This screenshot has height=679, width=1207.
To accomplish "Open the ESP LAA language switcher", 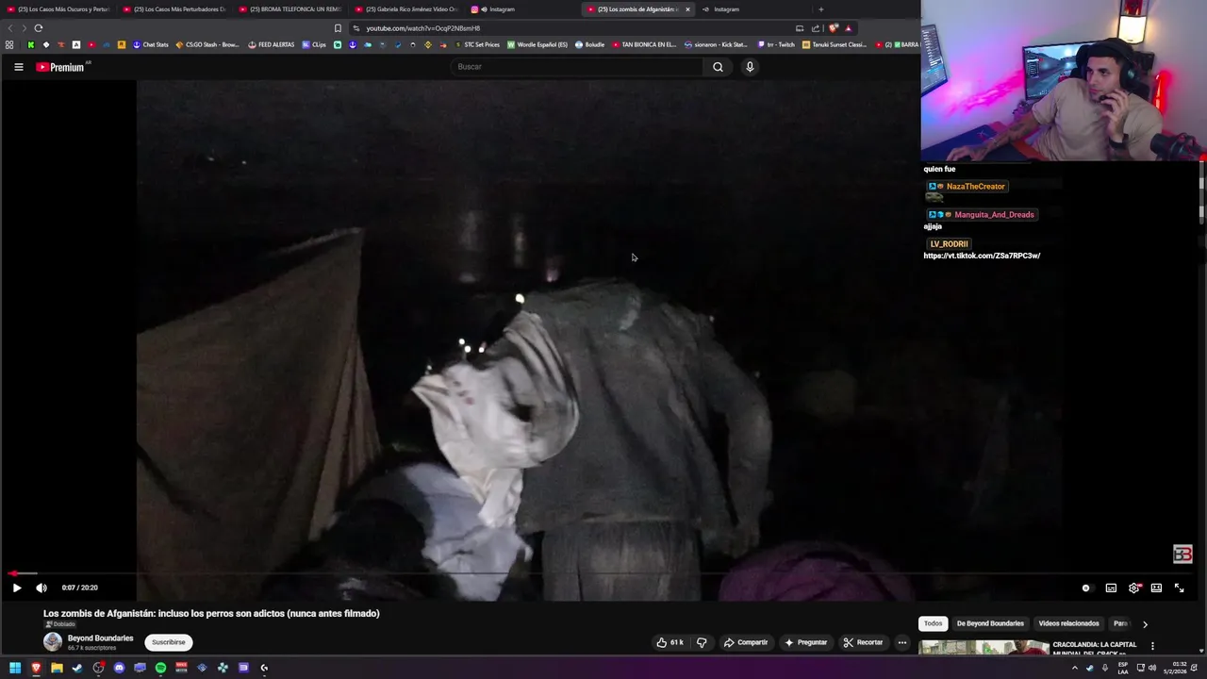I will 1123,668.
